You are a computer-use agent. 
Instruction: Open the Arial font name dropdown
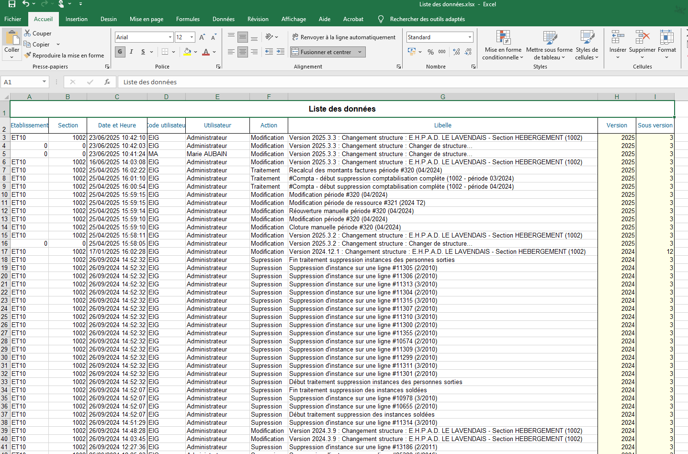[x=170, y=37]
